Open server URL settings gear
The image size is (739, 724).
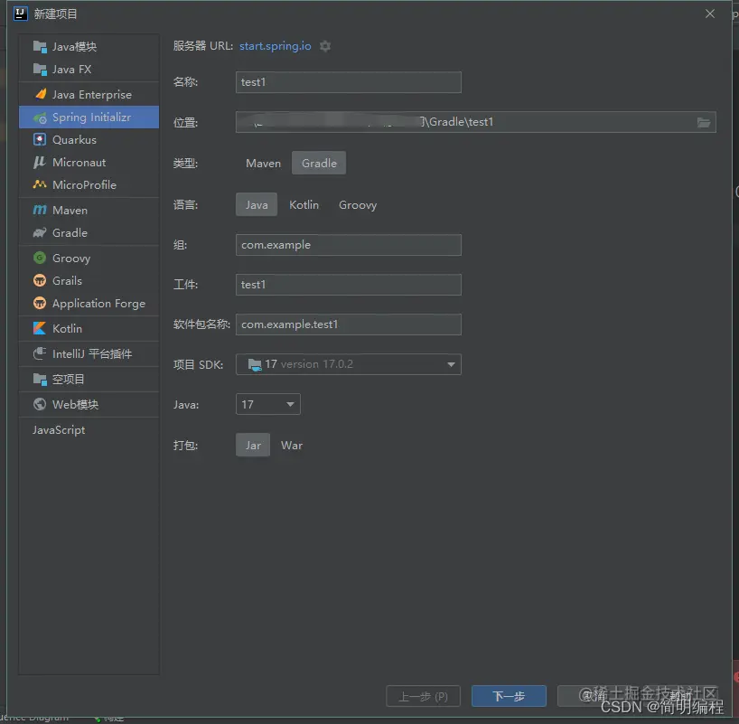pyautogui.click(x=325, y=46)
